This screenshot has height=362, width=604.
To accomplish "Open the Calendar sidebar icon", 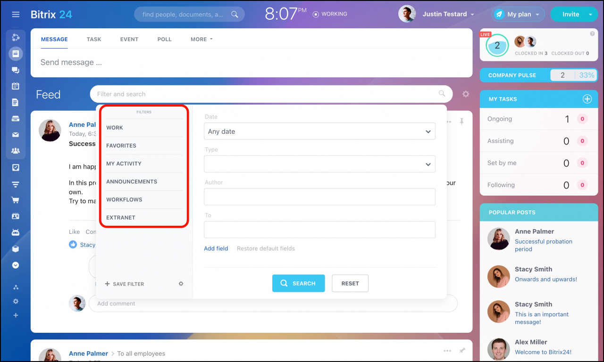I will click(x=16, y=86).
